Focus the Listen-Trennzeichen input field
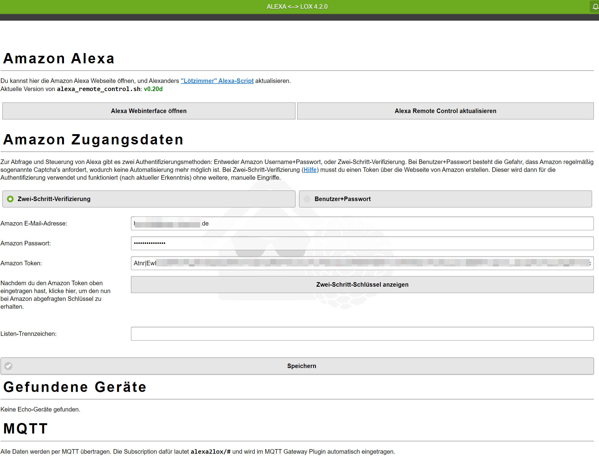This screenshot has height=457, width=599. [x=362, y=334]
